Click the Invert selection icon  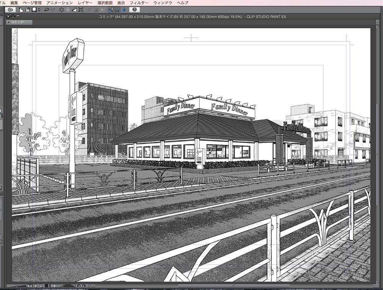[x=96, y=10]
